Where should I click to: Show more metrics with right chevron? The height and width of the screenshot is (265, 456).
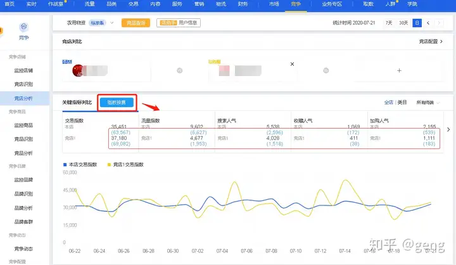[448, 129]
